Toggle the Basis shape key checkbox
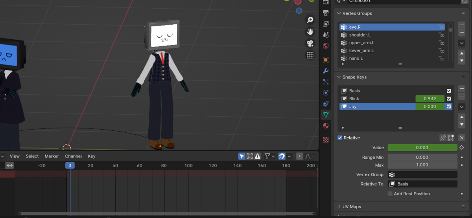The image size is (472, 218). pos(449,91)
